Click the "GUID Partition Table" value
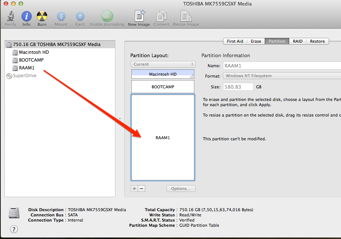The image size is (341, 239). (199, 225)
